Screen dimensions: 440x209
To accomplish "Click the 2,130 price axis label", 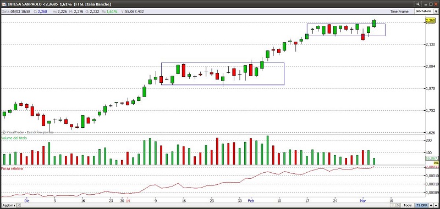I will pyautogui.click(x=431, y=44).
